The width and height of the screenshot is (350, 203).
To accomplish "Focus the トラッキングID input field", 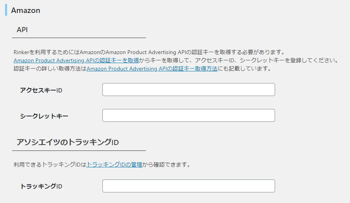I will coord(189,186).
